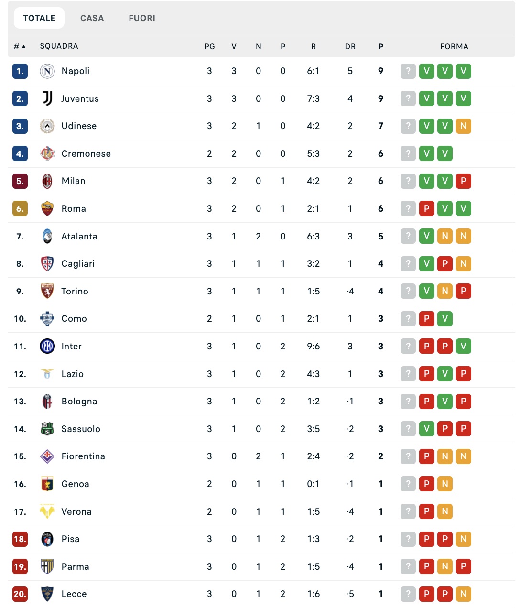Click Napoli's gray question mark form badge

tap(408, 71)
